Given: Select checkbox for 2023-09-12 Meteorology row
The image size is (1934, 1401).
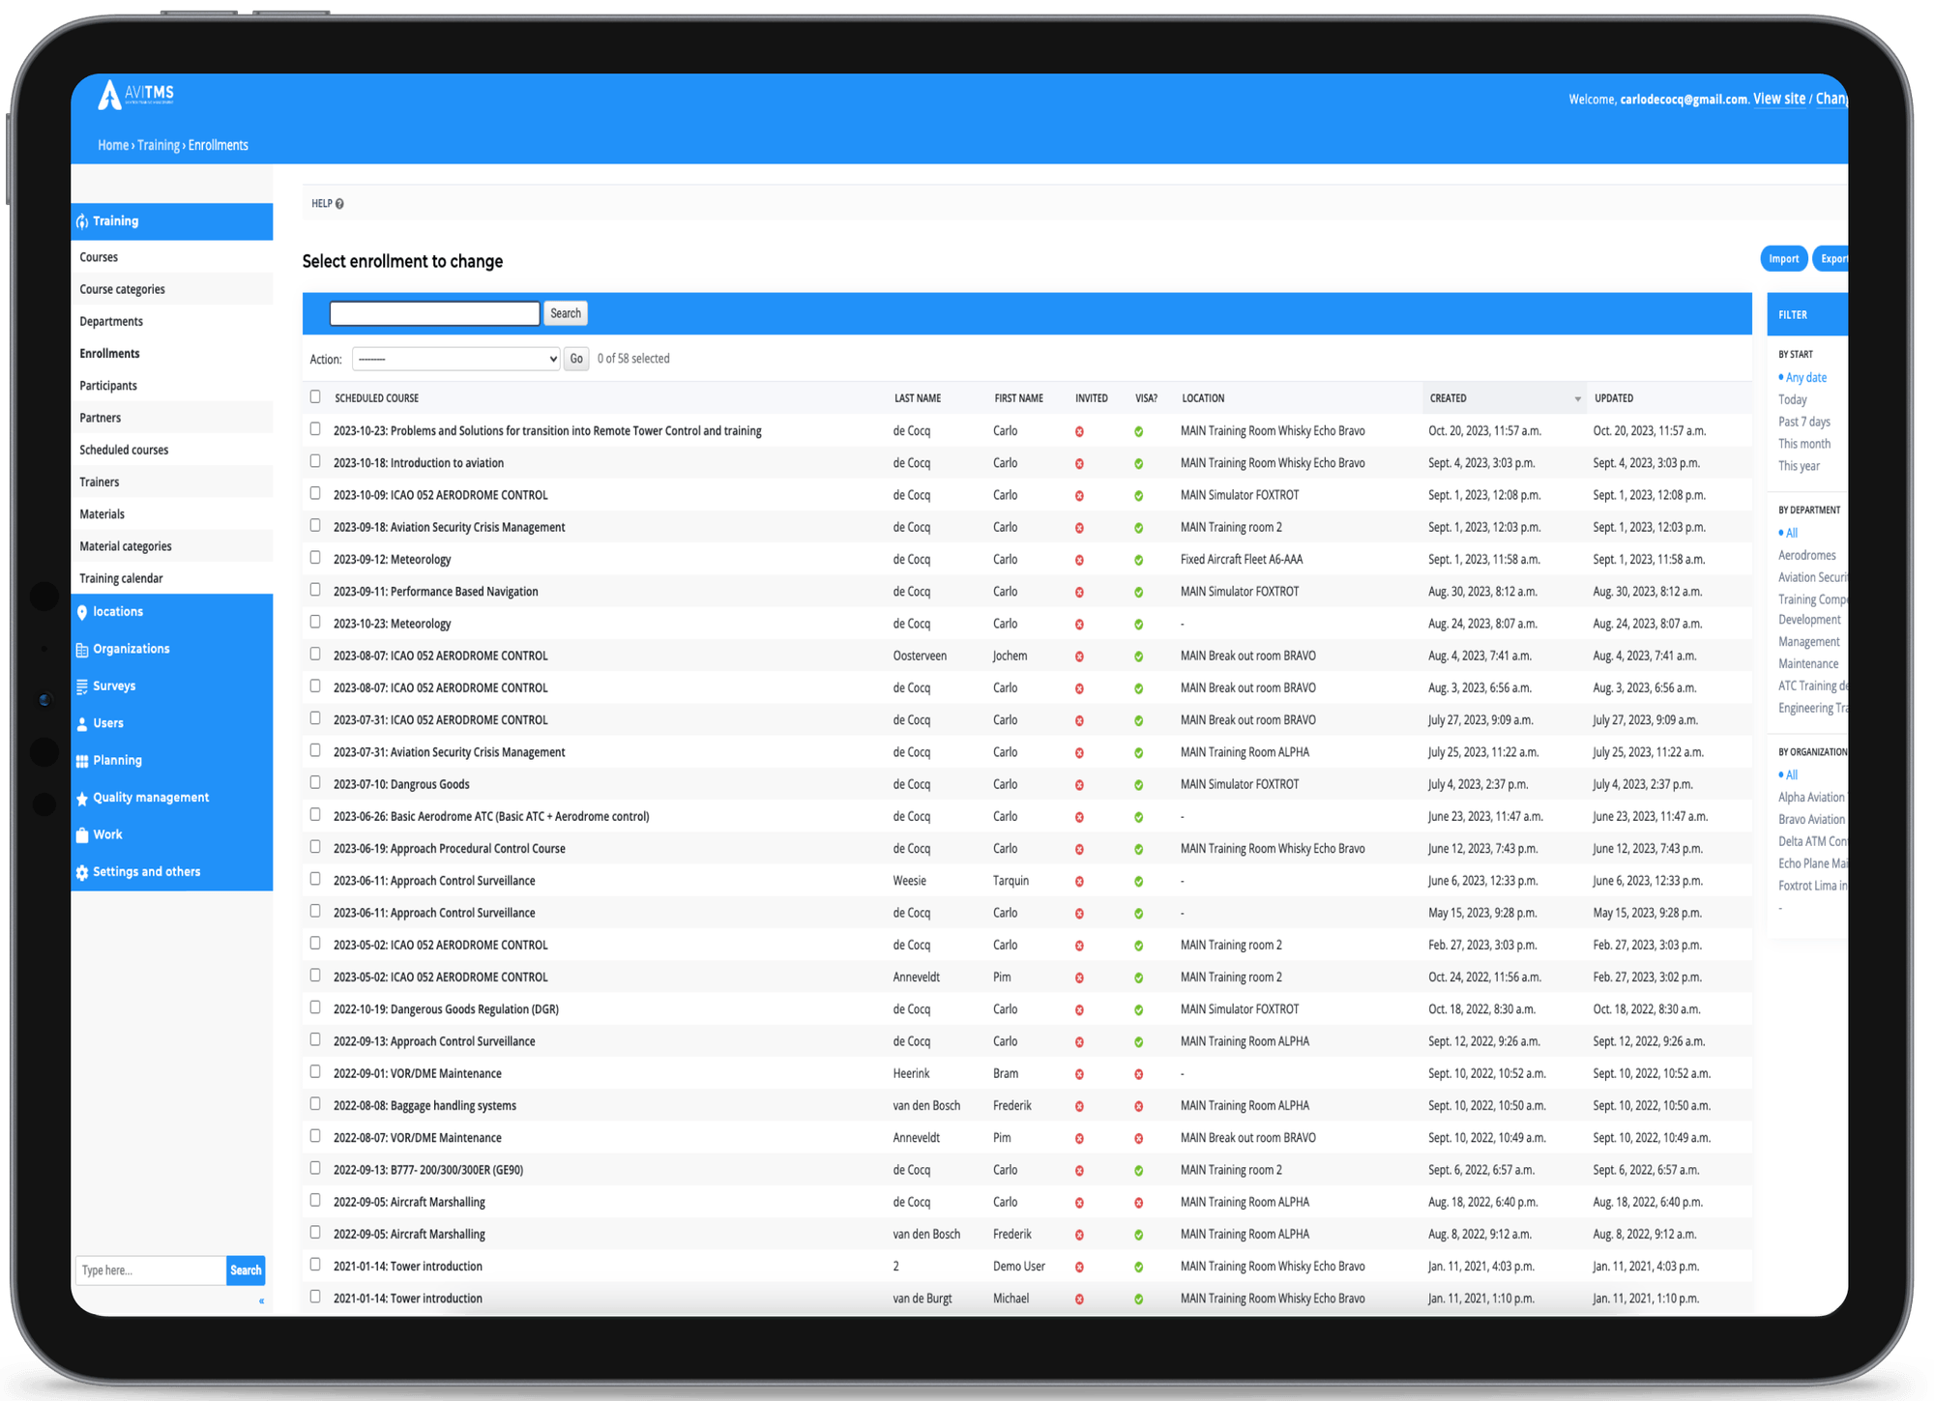Looking at the screenshot, I should click(x=315, y=558).
